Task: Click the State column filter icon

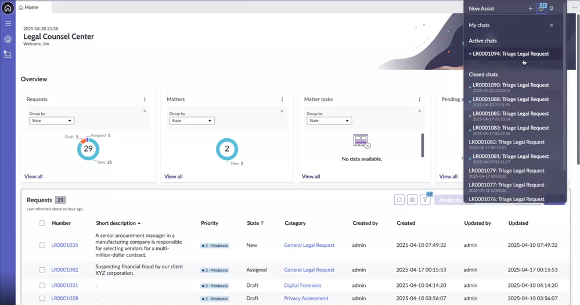Action: (x=262, y=223)
